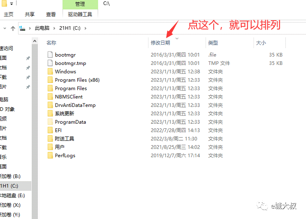The image size is (306, 219).
Task: Expand the 21H1 (C:) breadcrumb chevron
Action: (x=86, y=28)
